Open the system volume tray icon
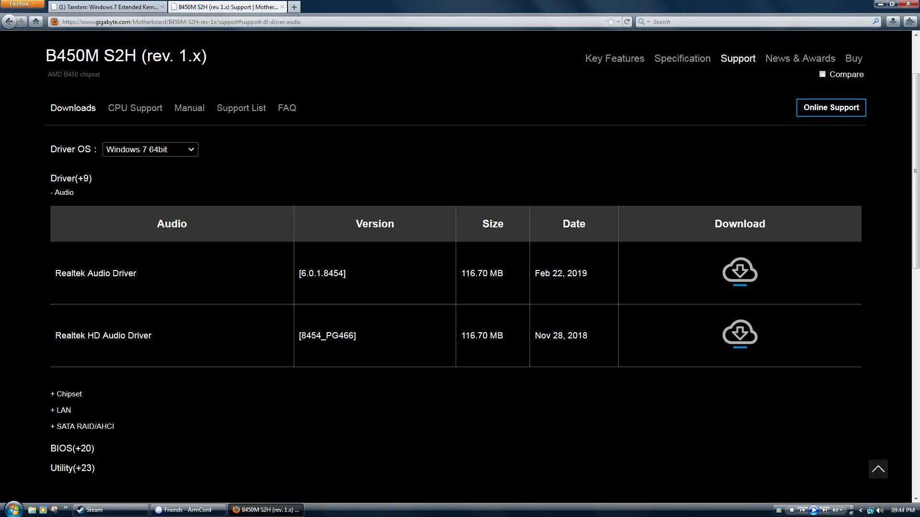The image size is (920, 517). click(880, 510)
